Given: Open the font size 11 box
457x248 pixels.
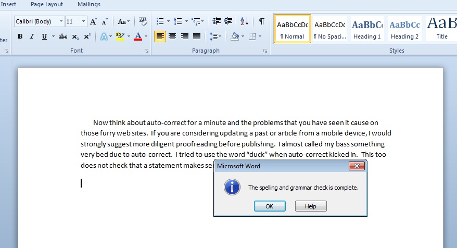Looking at the screenshot, I should (76, 21).
